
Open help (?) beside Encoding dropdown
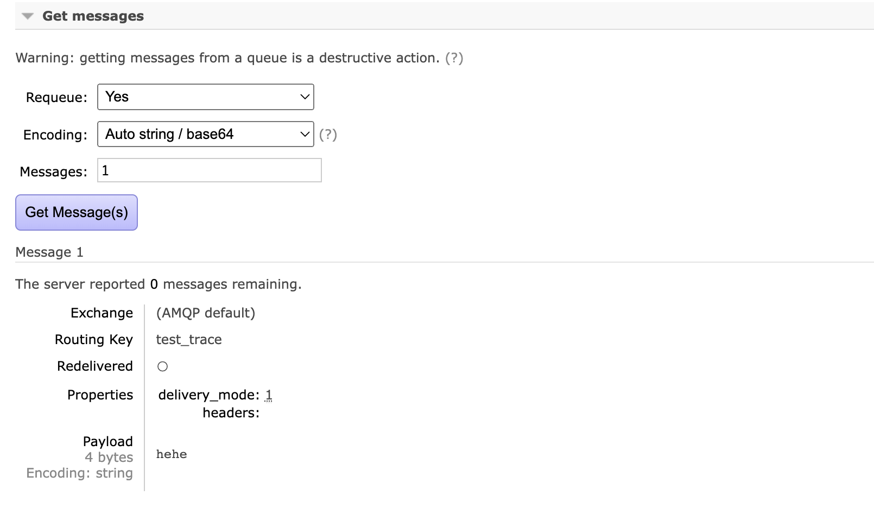328,135
